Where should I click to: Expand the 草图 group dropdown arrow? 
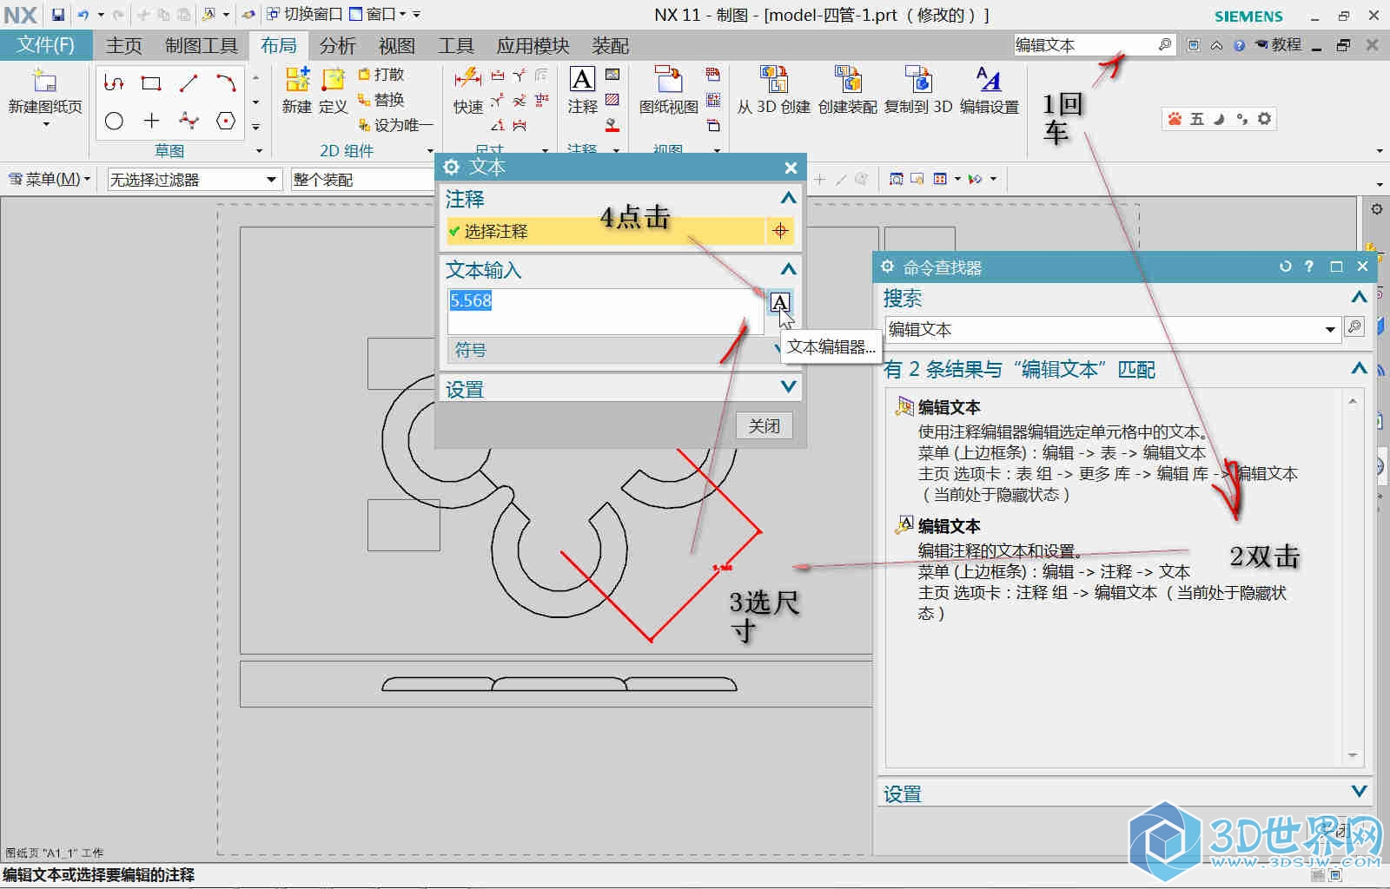tap(258, 151)
